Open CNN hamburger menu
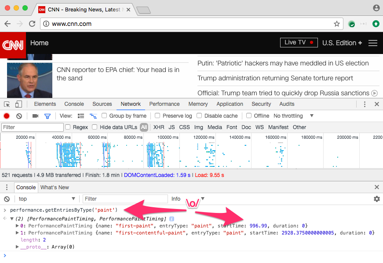 click(373, 43)
